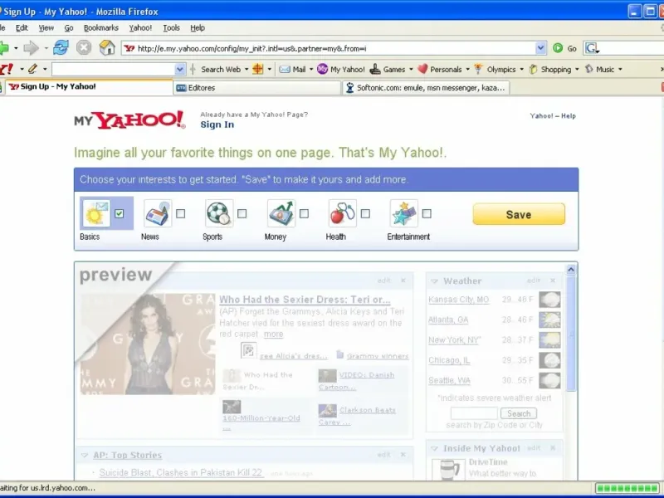Open Personals heart toolbar item
Image resolution: width=664 pixels, height=498 pixels.
440,69
